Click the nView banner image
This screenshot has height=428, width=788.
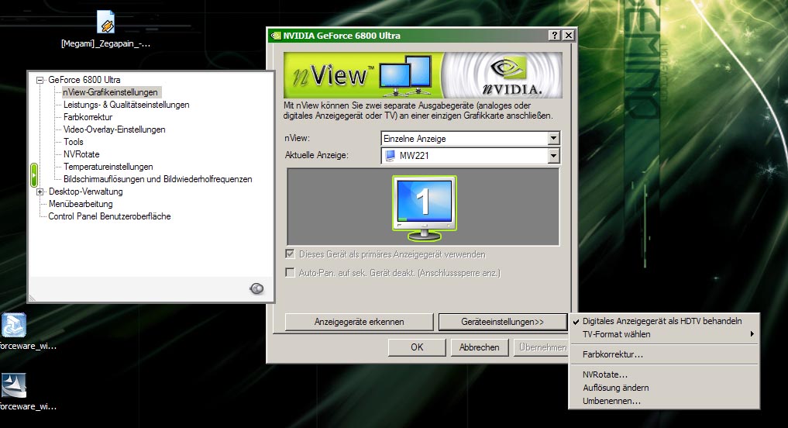422,75
